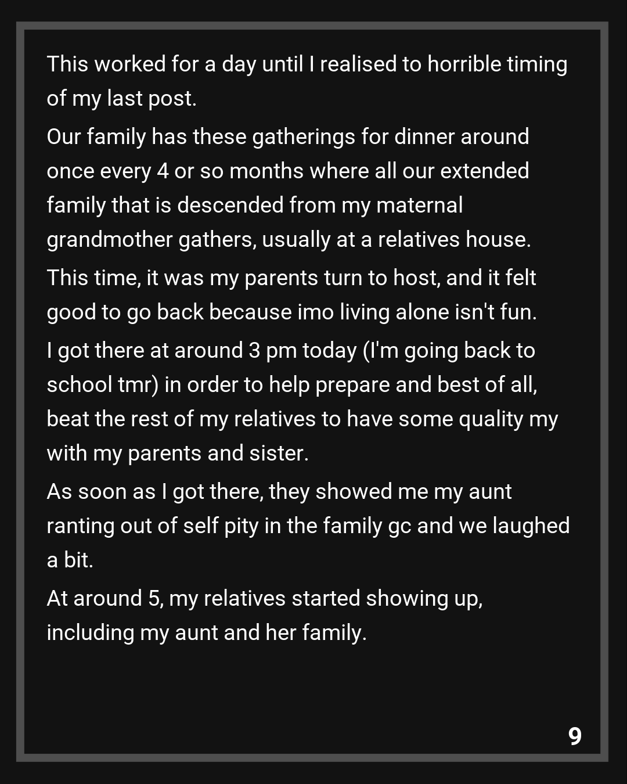Click the words "maternal" in the second paragraph
This screenshot has height=784, width=627.
[x=419, y=206]
